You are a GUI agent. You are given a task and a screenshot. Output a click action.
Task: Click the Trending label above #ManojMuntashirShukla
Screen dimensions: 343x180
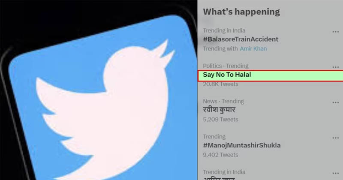click(214, 137)
